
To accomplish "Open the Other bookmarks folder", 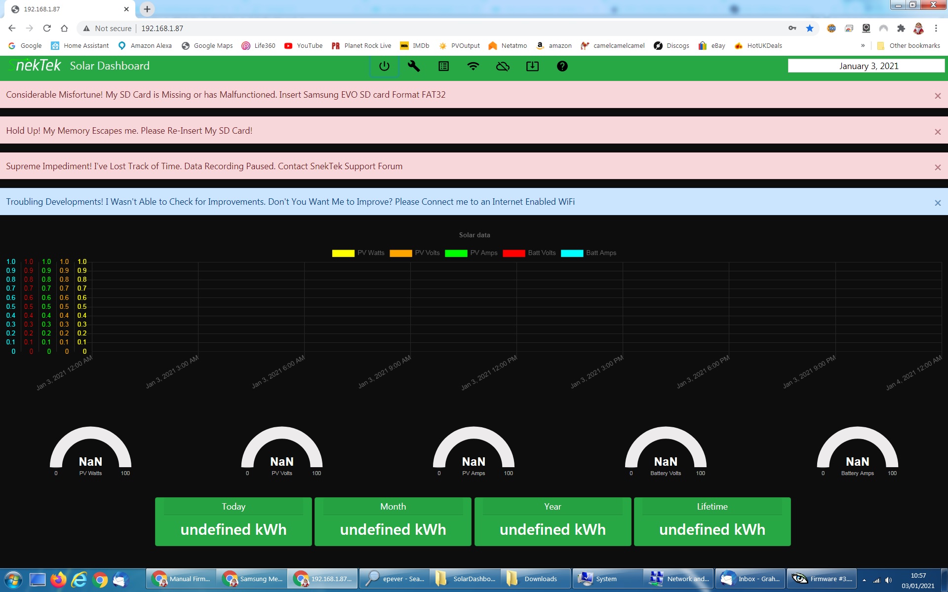I will tap(908, 46).
